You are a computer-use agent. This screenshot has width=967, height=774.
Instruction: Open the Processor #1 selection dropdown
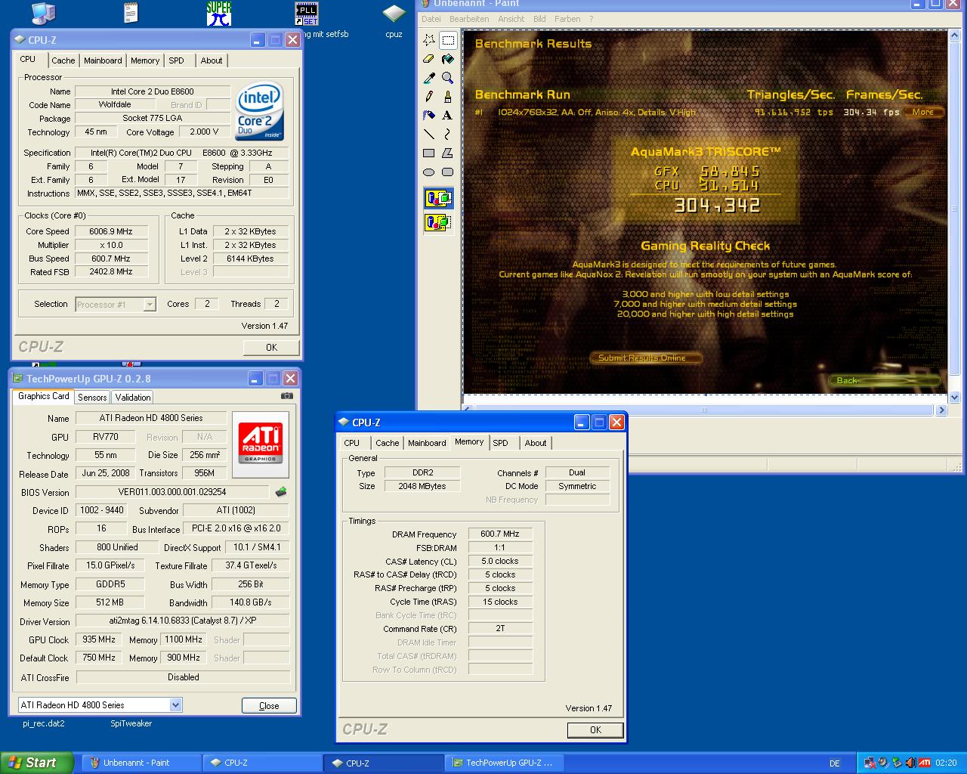pyautogui.click(x=150, y=305)
